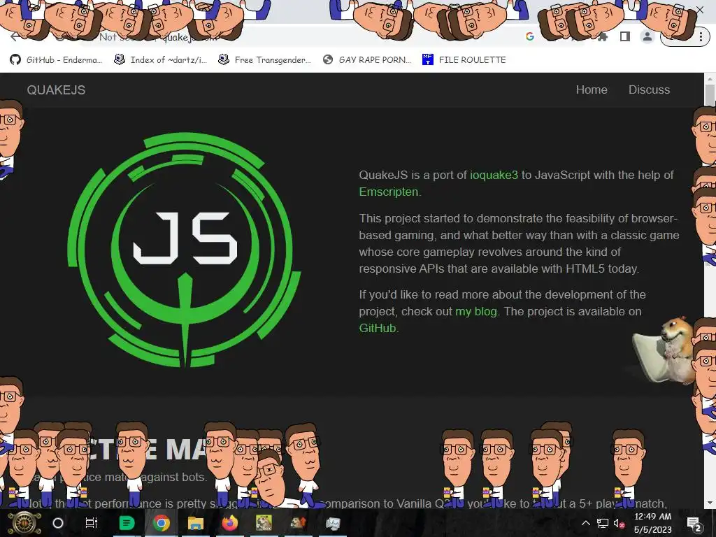This screenshot has height=537, width=716.
Task: Open the Index of ~dartz bookmark
Action: click(x=160, y=60)
